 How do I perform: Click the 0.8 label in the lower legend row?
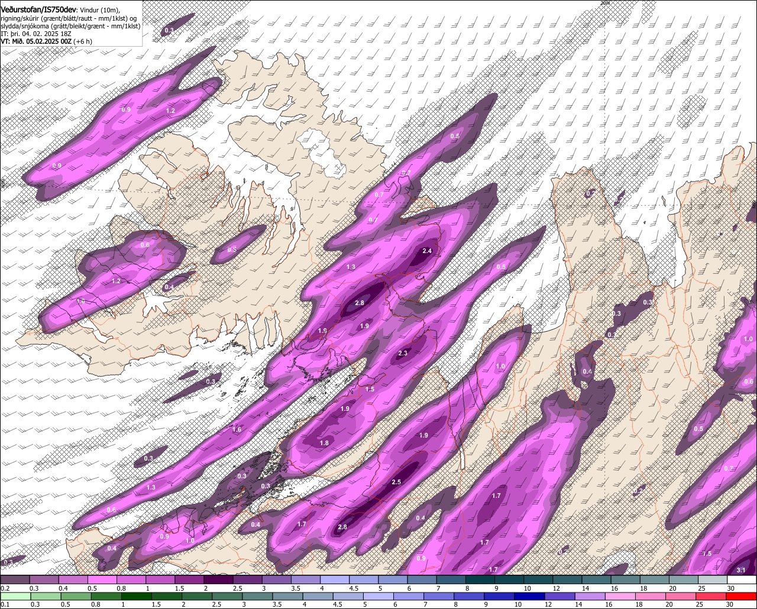(95, 604)
